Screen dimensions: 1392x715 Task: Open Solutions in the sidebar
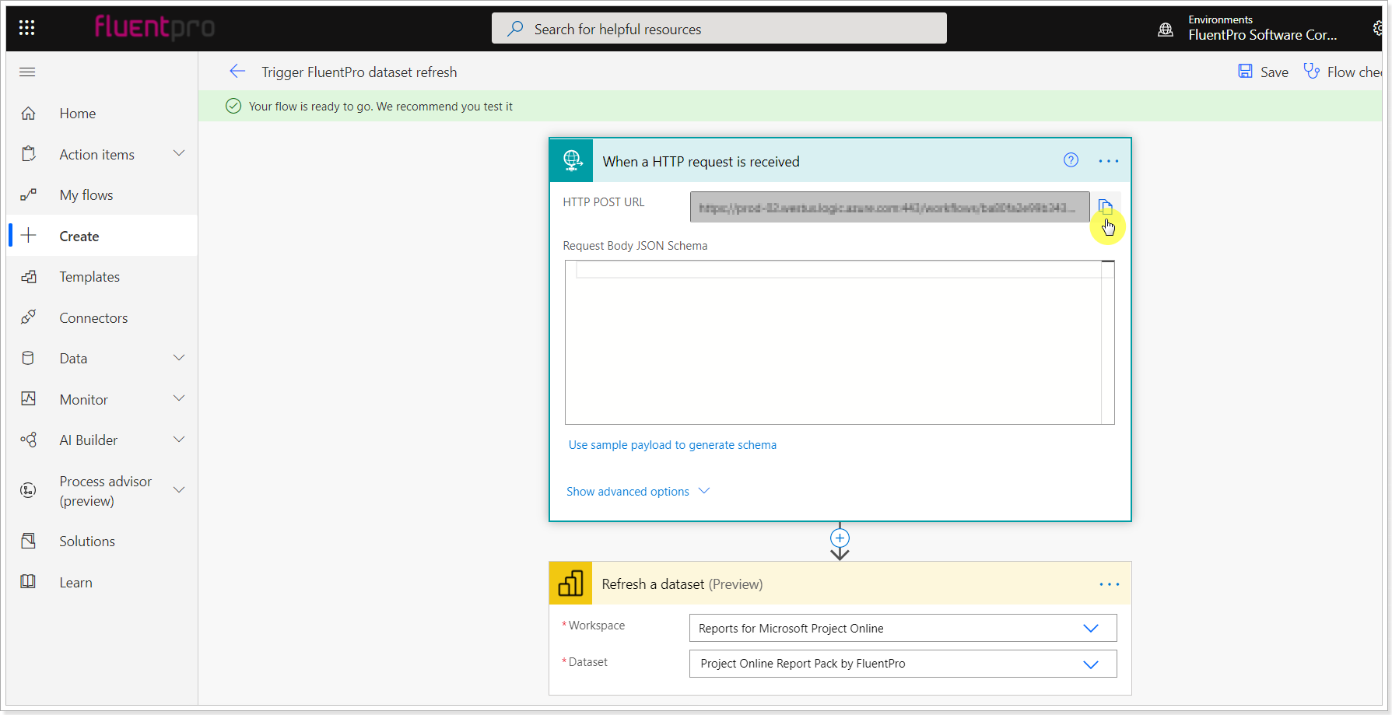point(87,542)
